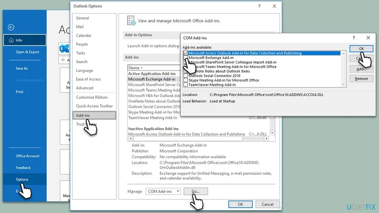
Task: Click scroll-down arrow of add-ins table
Action: pyautogui.click(x=272, y=133)
